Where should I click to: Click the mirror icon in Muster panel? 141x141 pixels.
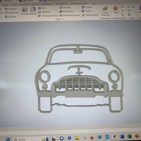[133, 7]
